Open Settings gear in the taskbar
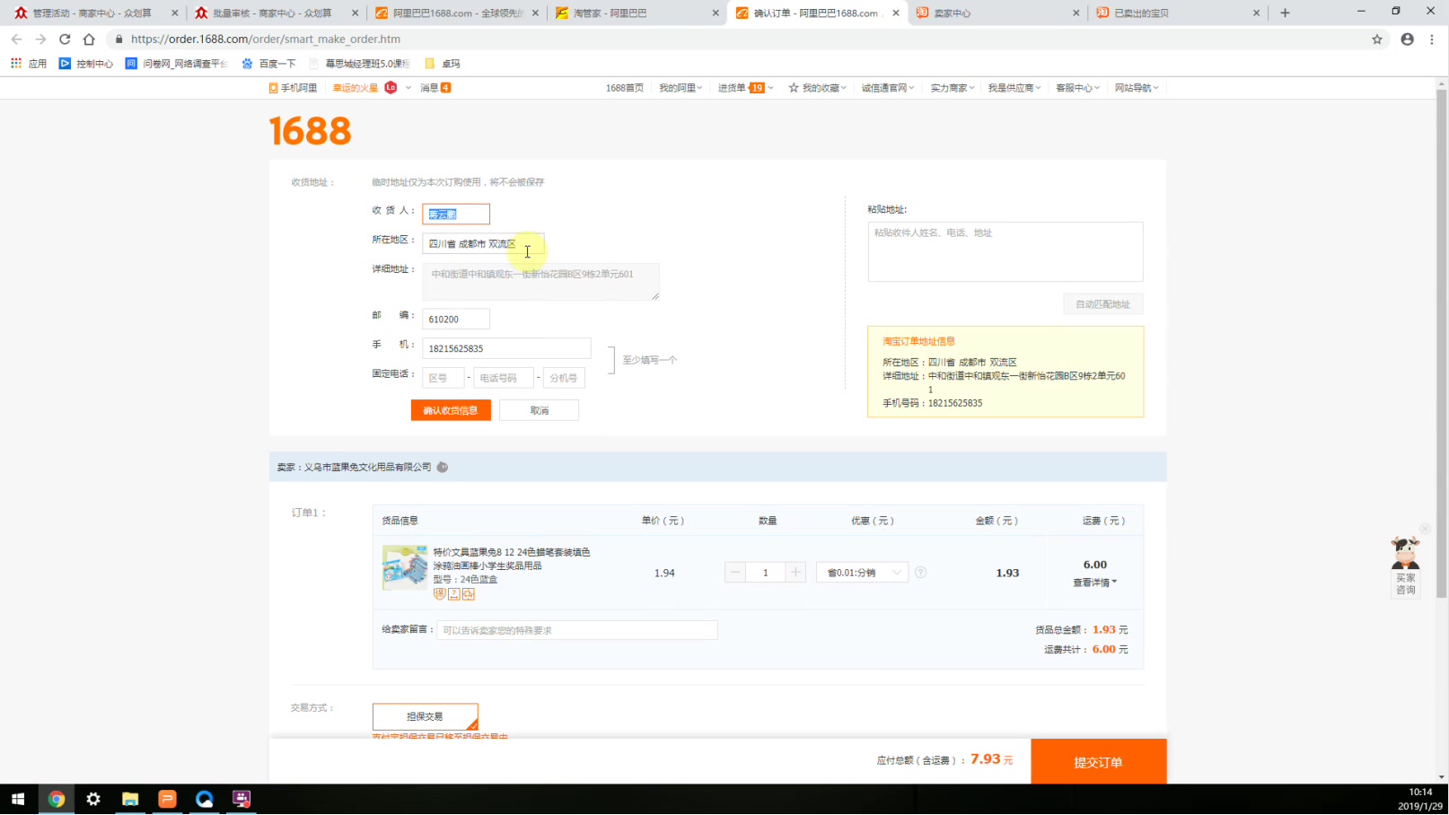Viewport: 1449px width, 815px height. [93, 799]
